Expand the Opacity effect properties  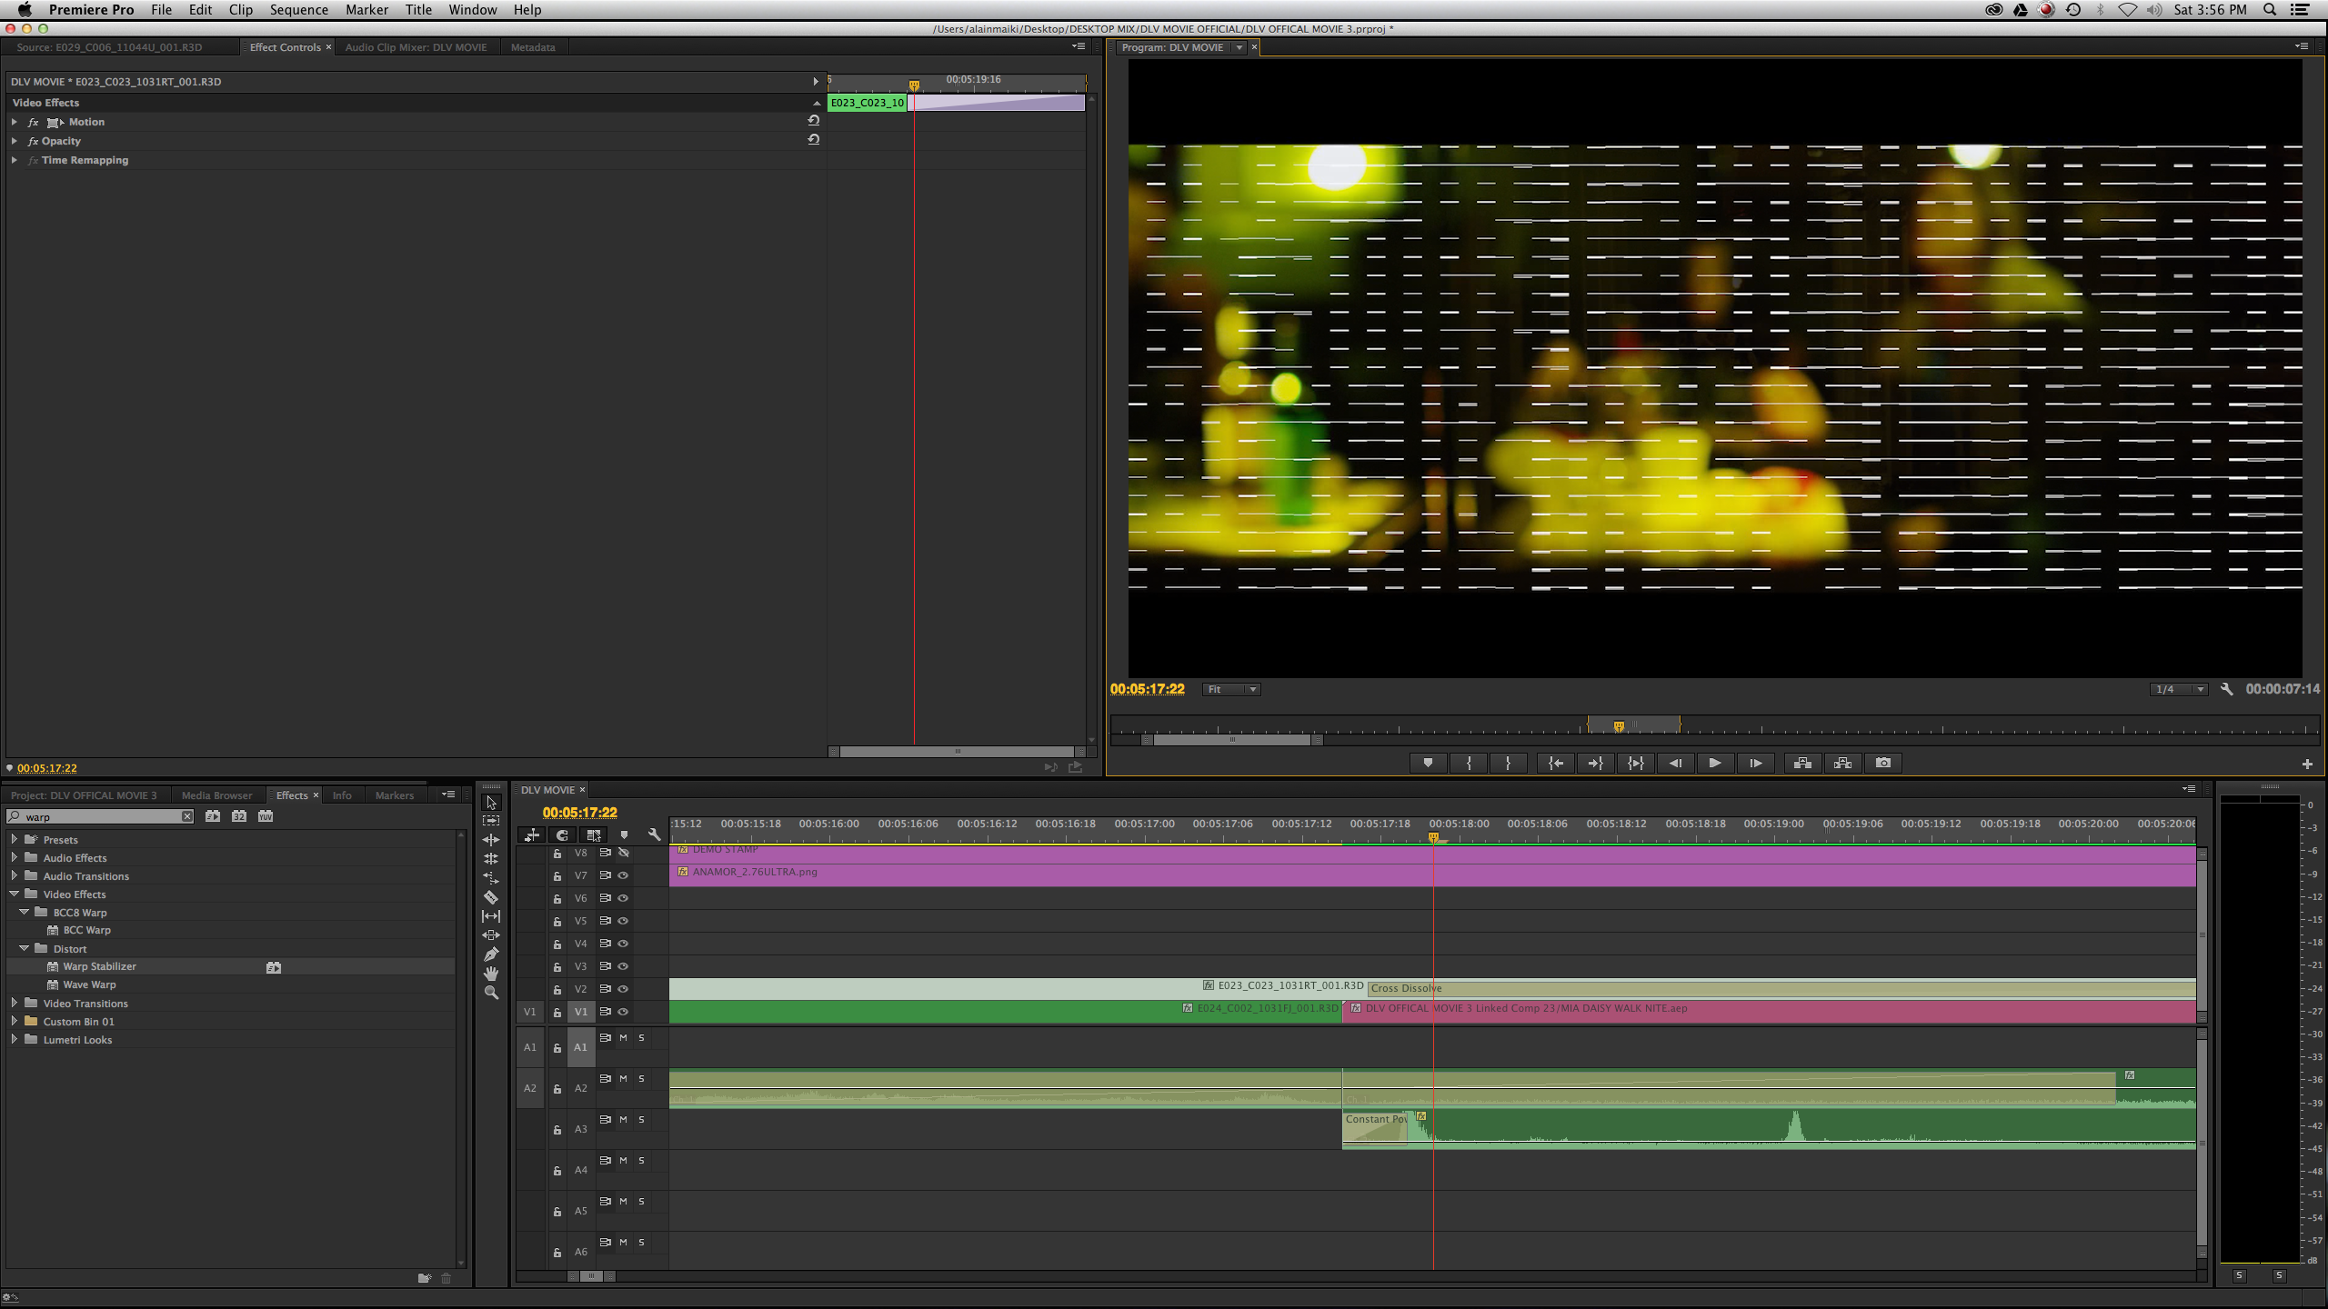point(15,141)
